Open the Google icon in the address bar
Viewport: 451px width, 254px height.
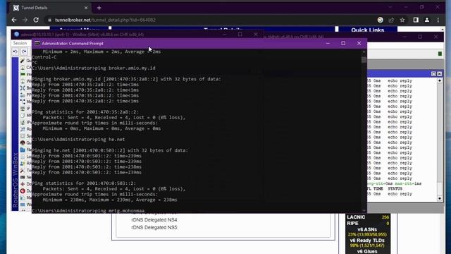[381, 20]
